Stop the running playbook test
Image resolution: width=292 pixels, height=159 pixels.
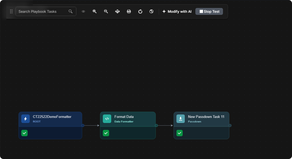209,12
